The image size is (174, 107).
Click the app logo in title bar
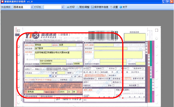2,1
